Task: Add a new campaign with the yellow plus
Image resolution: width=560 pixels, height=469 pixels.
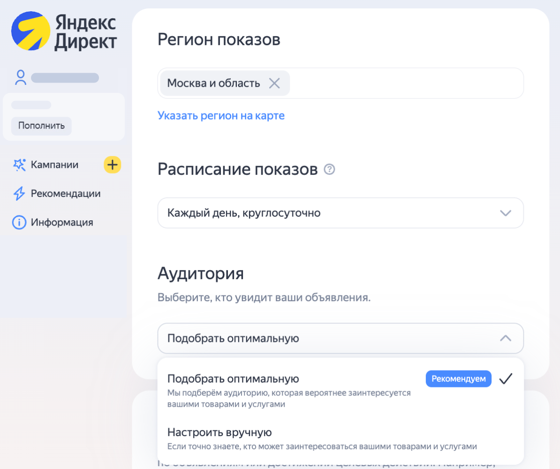Action: coord(113,165)
